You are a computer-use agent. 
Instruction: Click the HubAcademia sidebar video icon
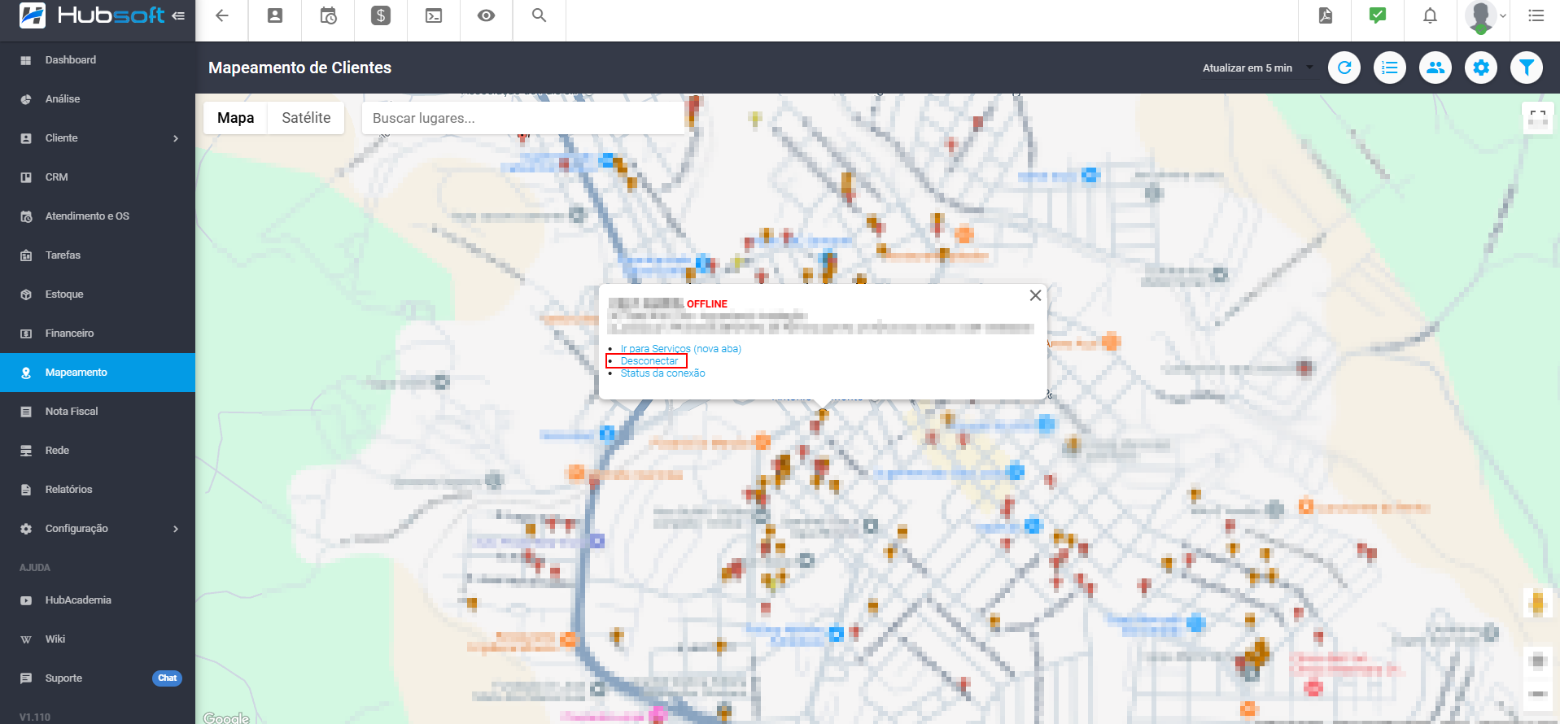26,600
